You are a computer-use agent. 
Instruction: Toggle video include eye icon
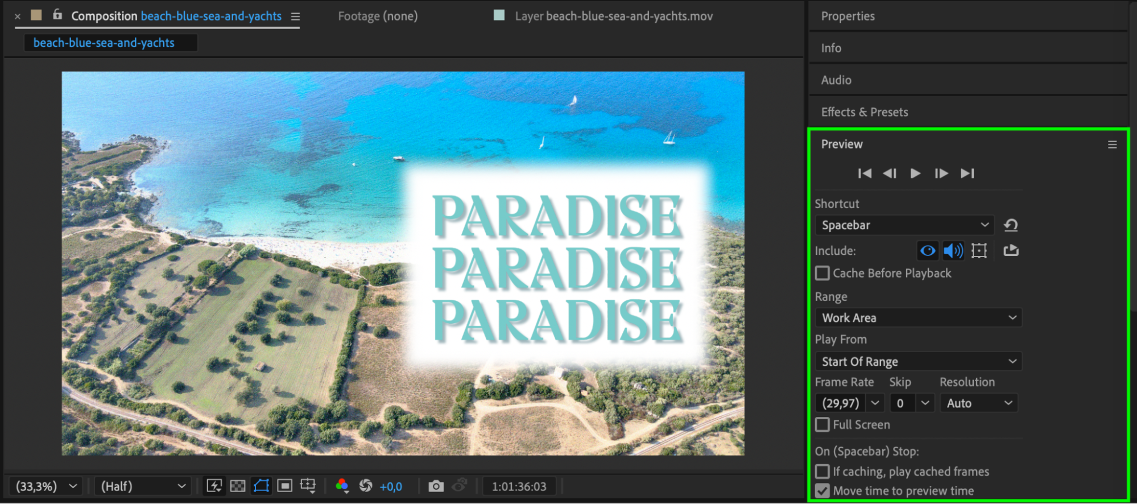pos(928,251)
